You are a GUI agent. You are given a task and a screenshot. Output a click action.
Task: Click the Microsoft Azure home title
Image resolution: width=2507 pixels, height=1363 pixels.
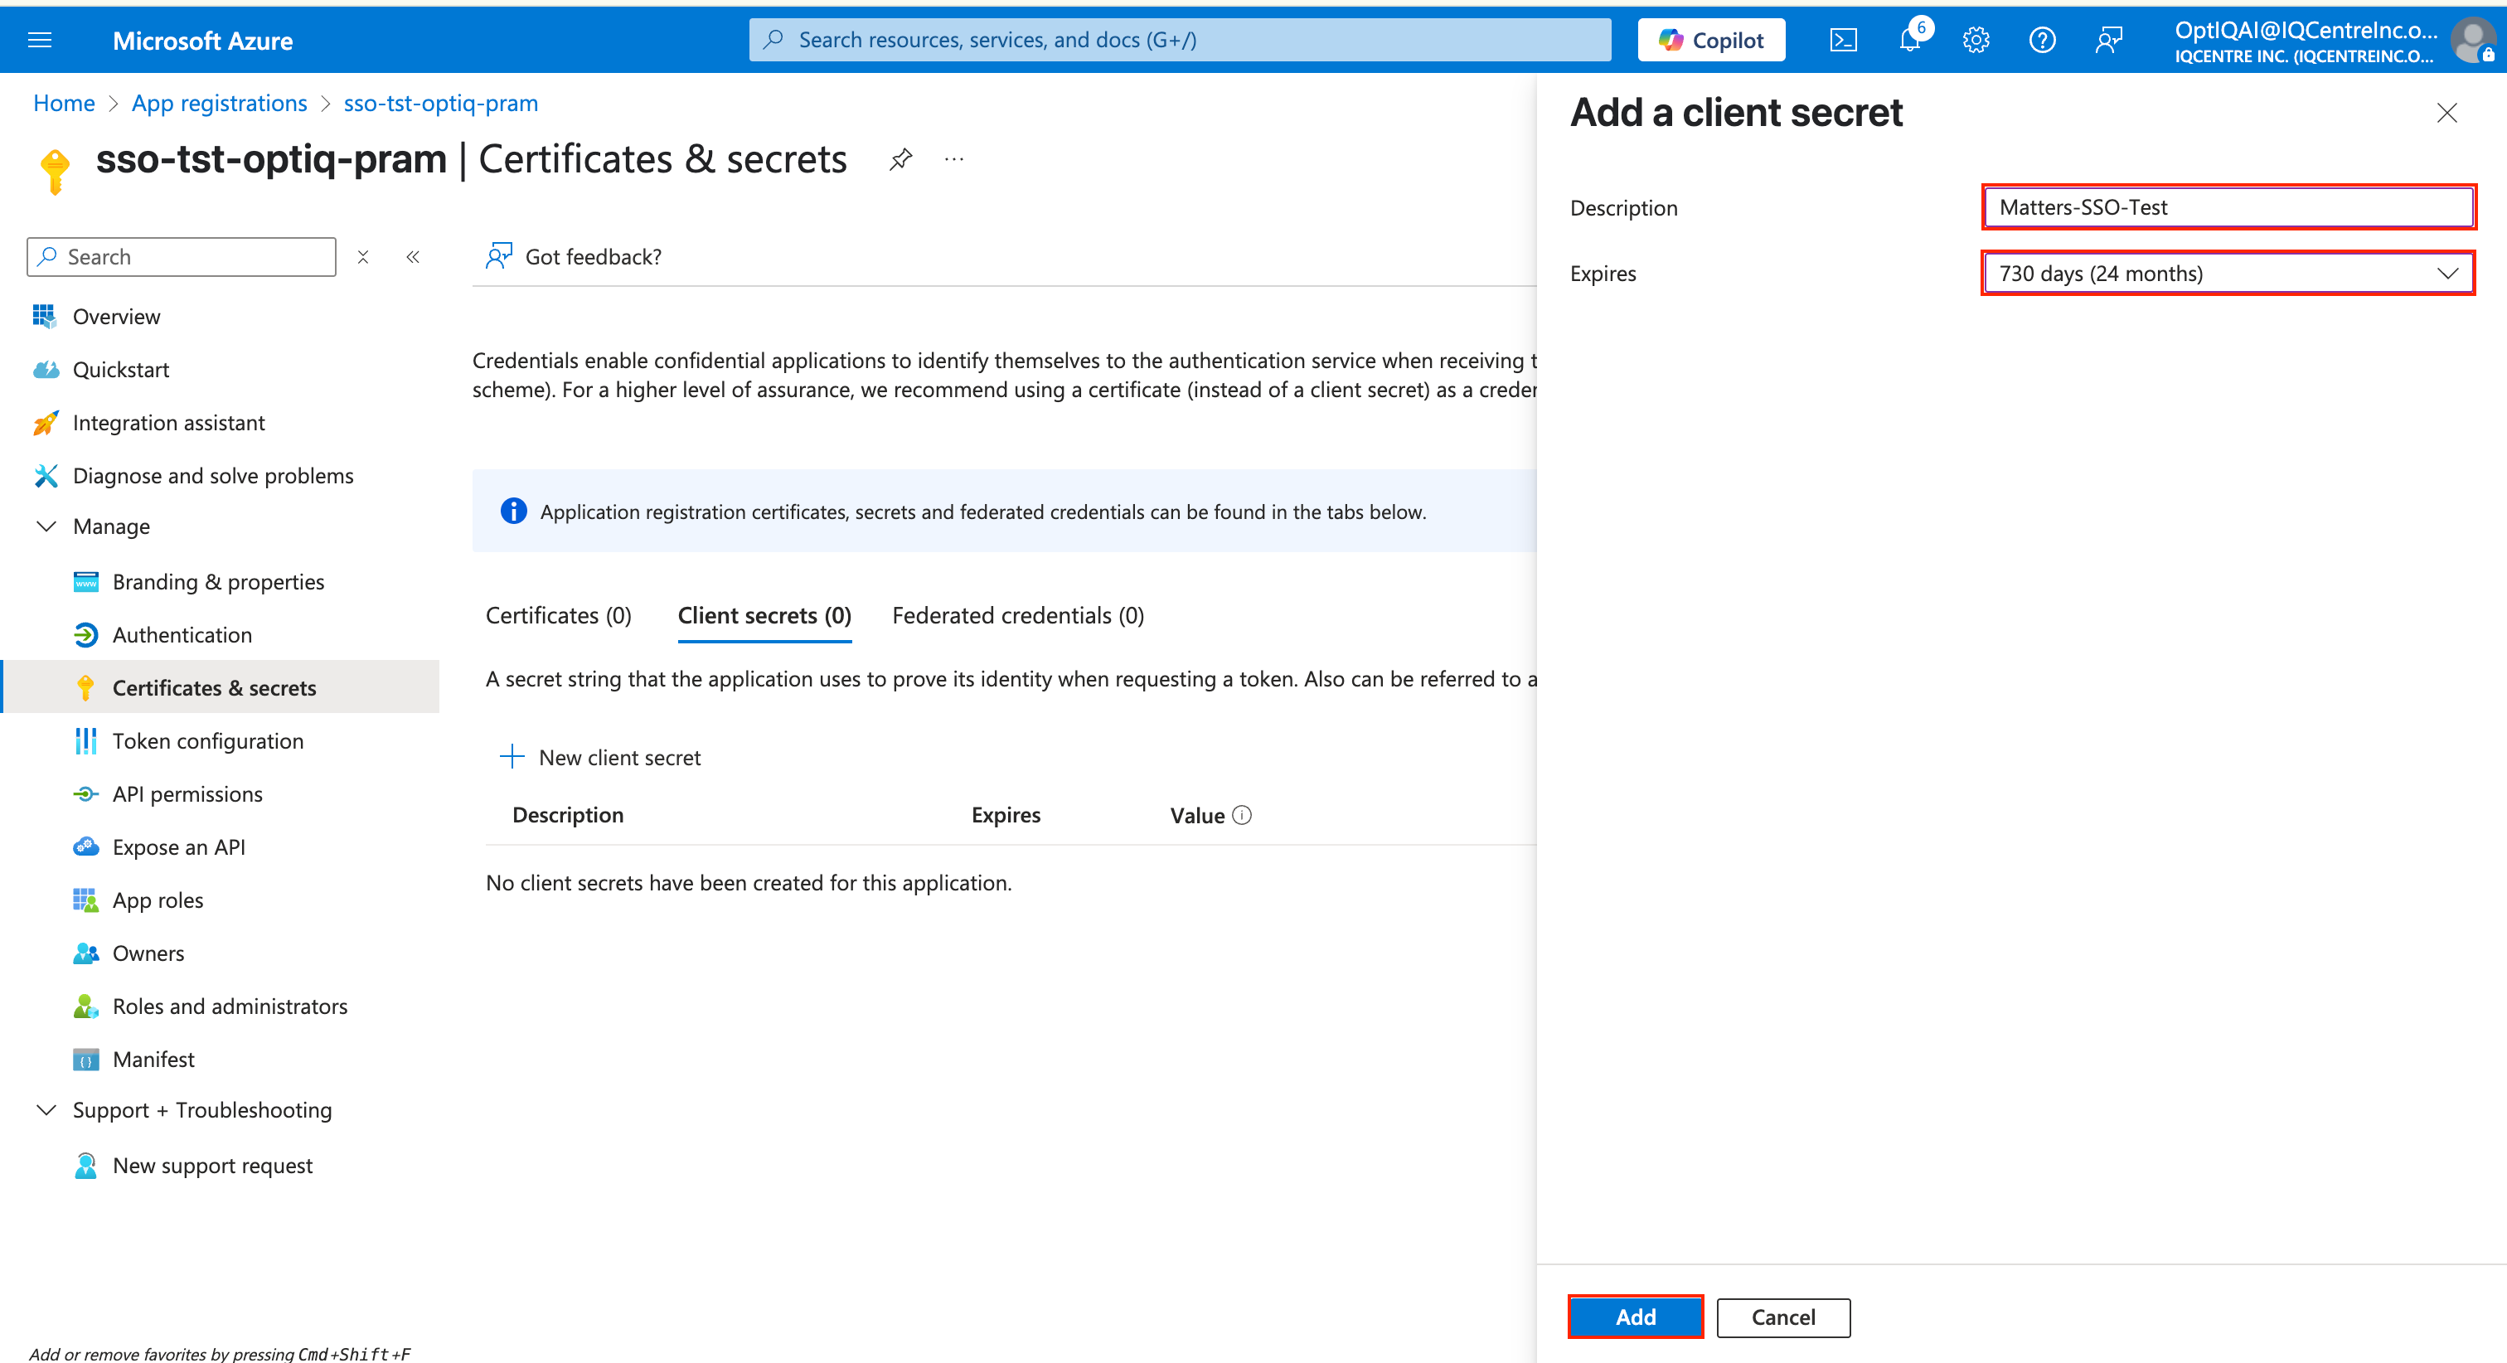(x=202, y=41)
